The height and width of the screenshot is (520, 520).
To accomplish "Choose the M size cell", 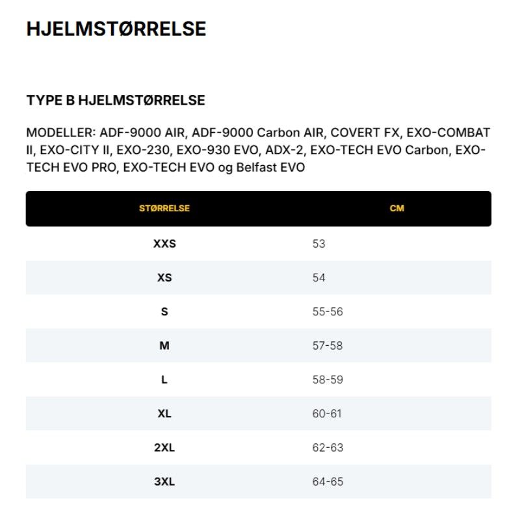I will pyautogui.click(x=164, y=346).
